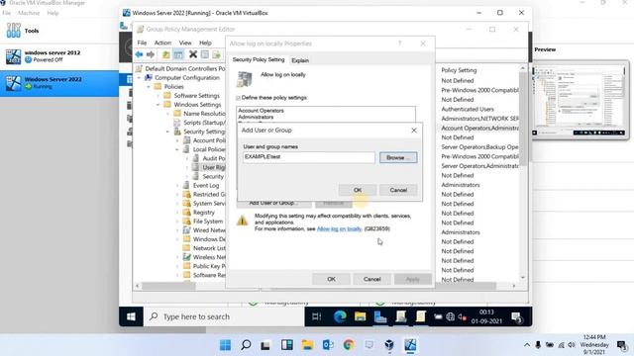Expand Event Log tree node

point(177,185)
